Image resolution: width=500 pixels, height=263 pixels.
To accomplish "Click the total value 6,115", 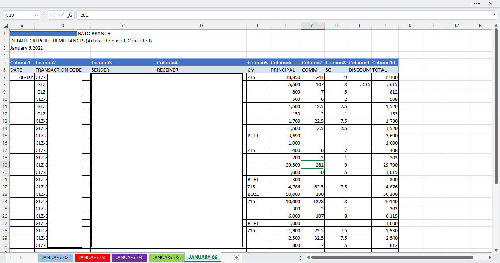I will [x=385, y=216].
